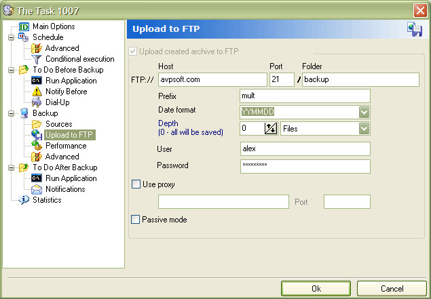Click the Depth value field showing 0
This screenshot has height=299, width=431.
(252, 129)
